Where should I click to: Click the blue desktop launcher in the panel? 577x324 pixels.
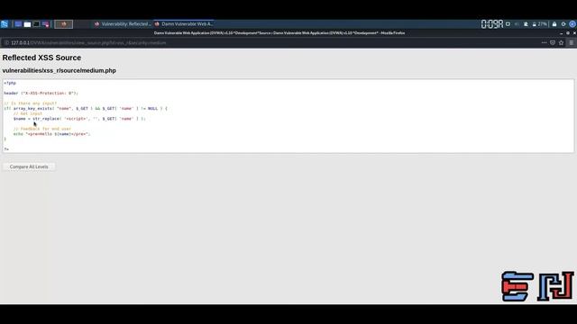coord(18,24)
